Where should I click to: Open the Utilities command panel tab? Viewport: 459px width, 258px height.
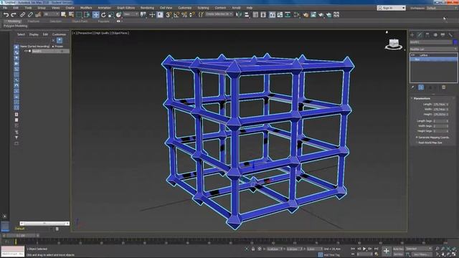(450, 35)
